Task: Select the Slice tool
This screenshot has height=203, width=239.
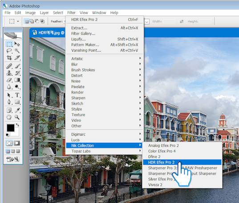Action: pyautogui.click(x=17, y=58)
